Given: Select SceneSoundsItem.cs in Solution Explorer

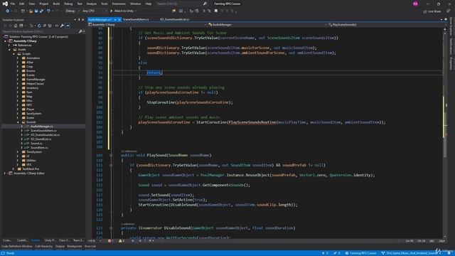Looking at the screenshot, I should (43, 131).
